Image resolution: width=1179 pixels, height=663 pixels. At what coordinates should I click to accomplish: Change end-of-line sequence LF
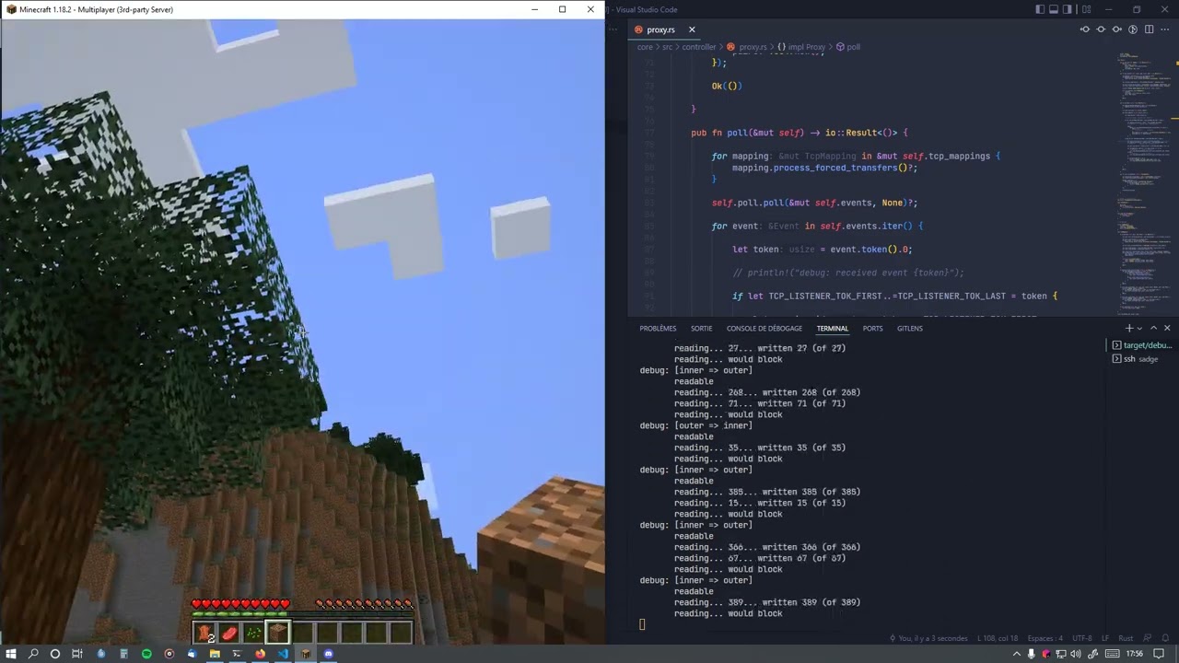(x=1105, y=638)
